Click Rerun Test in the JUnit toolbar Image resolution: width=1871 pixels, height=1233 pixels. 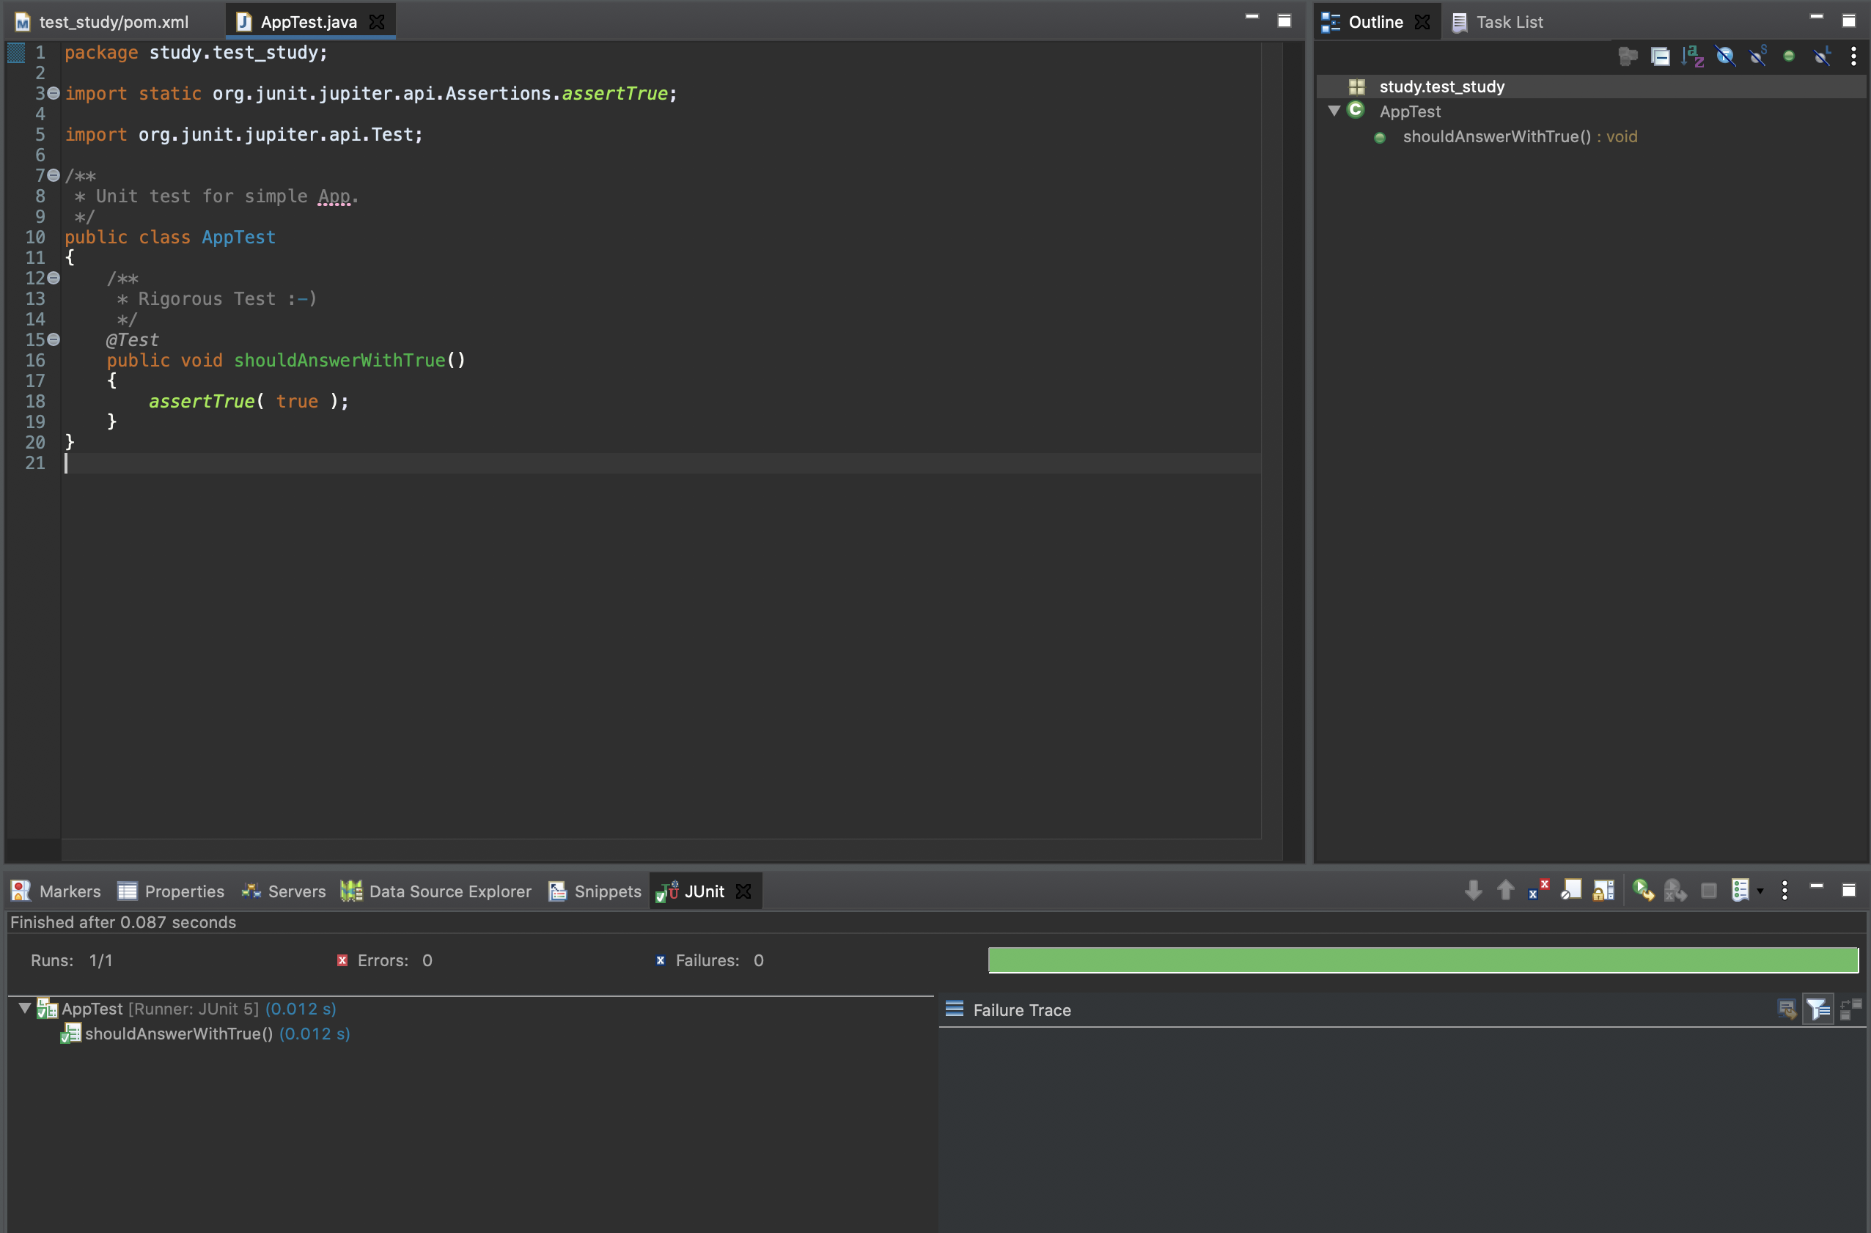[x=1642, y=890]
